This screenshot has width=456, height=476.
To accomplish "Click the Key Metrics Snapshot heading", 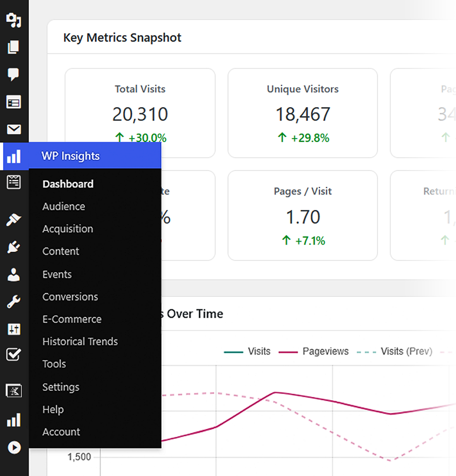I will pos(122,38).
